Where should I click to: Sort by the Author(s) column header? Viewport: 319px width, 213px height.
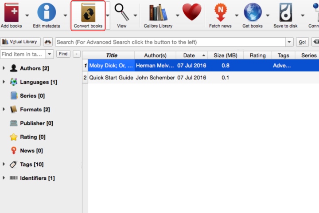(155, 55)
